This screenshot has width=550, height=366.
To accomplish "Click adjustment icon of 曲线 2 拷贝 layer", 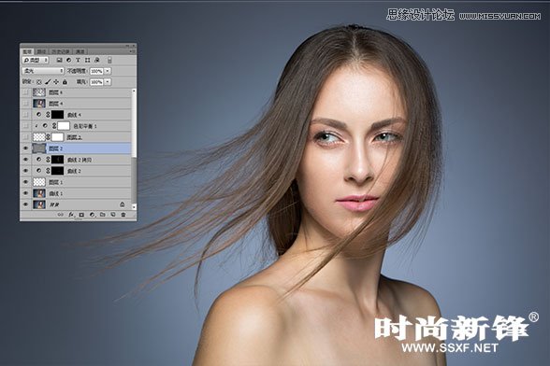I will (x=39, y=160).
